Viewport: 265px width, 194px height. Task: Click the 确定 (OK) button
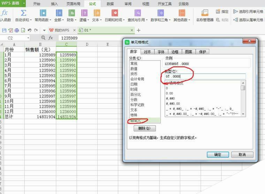pyautogui.click(x=218, y=155)
